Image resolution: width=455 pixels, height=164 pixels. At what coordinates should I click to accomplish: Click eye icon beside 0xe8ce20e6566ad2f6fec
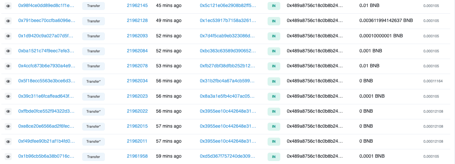pos(8,126)
